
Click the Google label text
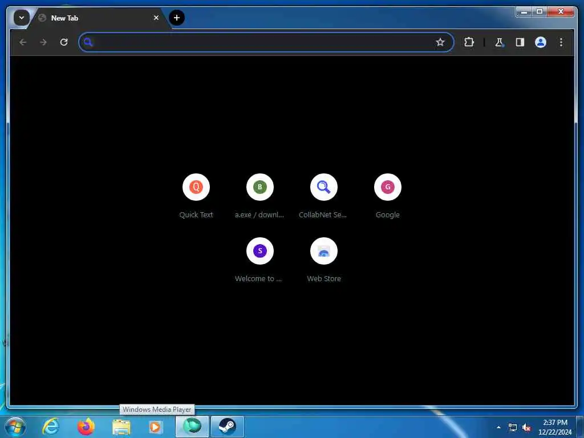click(x=388, y=215)
